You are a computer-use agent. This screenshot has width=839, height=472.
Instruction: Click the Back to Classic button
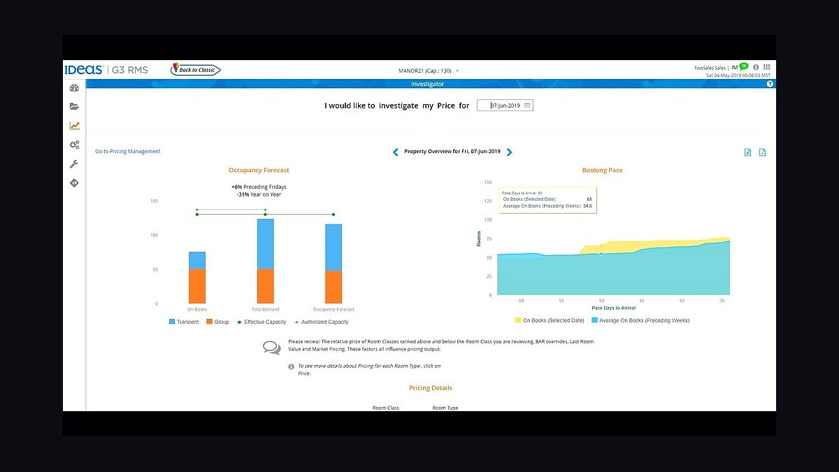(x=196, y=69)
